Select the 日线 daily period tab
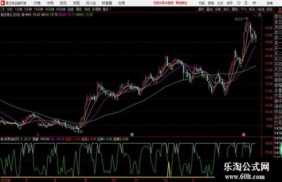The height and width of the screenshot is (182, 282). pyautogui.click(x=70, y=9)
